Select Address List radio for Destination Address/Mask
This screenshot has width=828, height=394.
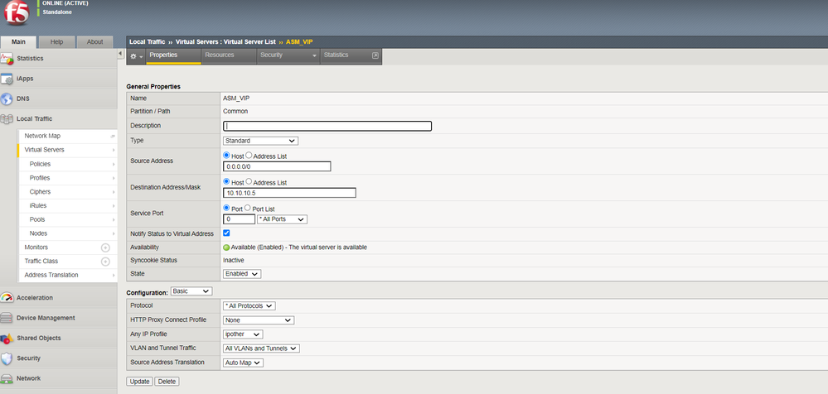[x=249, y=181]
